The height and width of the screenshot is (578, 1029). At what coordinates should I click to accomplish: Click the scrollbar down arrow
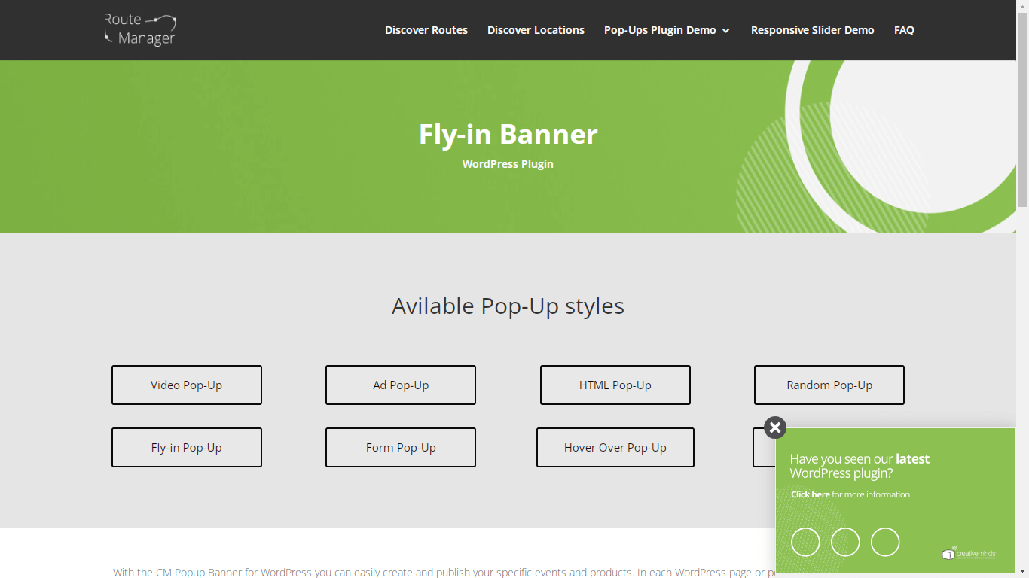pos(1022,572)
